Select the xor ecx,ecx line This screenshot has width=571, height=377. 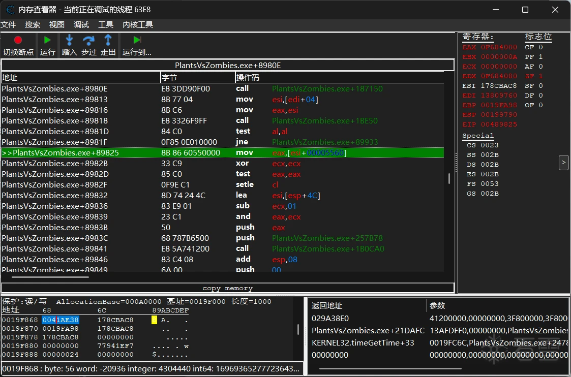point(223,164)
